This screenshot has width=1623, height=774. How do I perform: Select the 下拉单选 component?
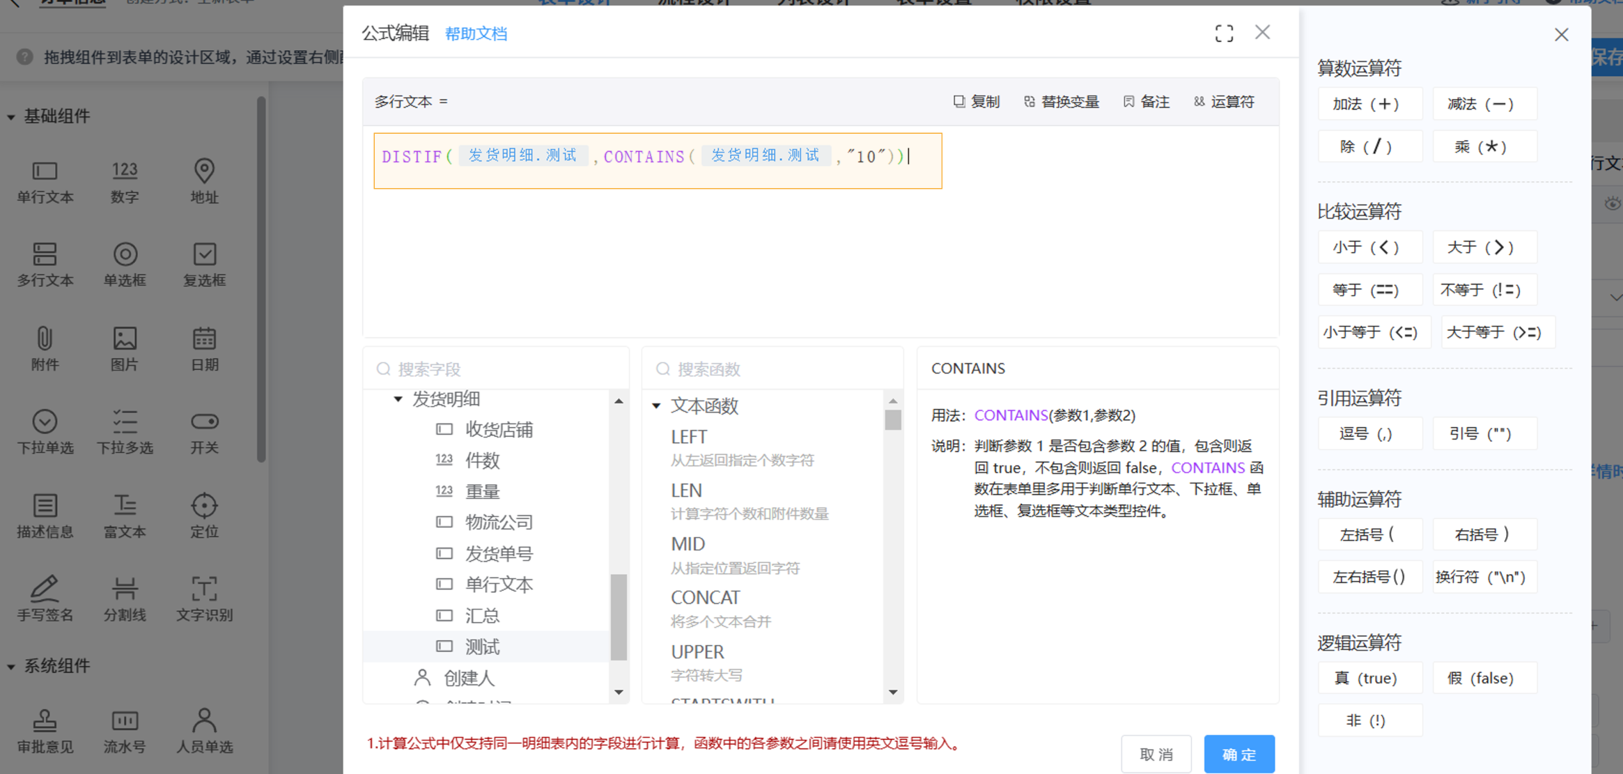pos(45,432)
